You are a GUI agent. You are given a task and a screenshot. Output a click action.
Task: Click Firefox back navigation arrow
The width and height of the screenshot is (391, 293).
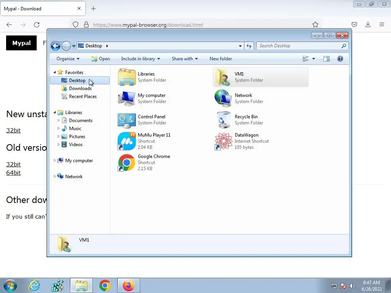click(x=9, y=24)
